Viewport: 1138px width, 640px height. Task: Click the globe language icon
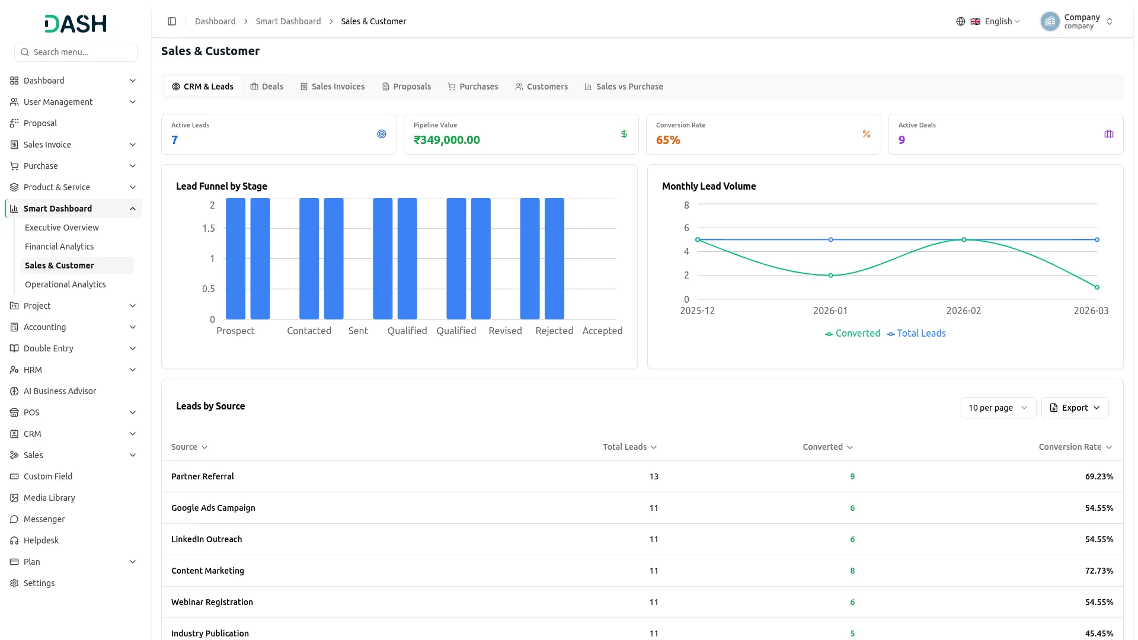click(x=961, y=21)
